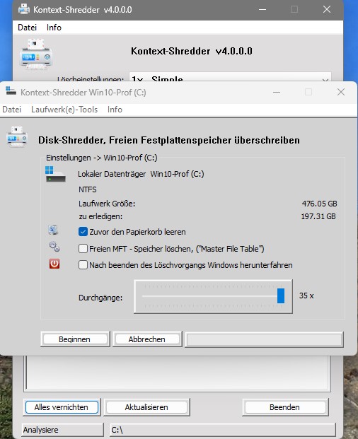The height and width of the screenshot is (439, 358).
Task: Click the local drive Win10-Prof icon
Action: [x=55, y=174]
